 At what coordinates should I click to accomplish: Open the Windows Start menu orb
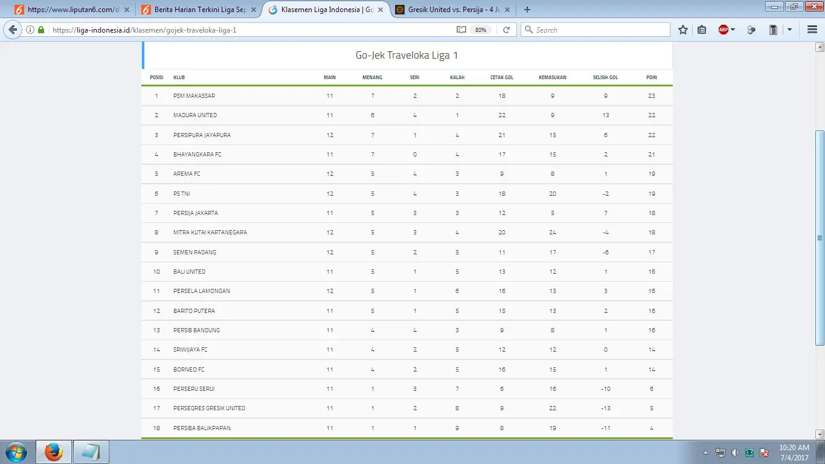point(15,452)
